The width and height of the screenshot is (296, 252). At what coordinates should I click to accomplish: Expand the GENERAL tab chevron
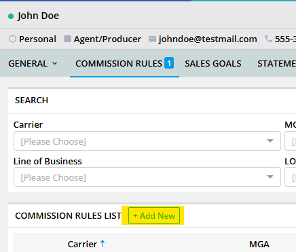[55, 64]
